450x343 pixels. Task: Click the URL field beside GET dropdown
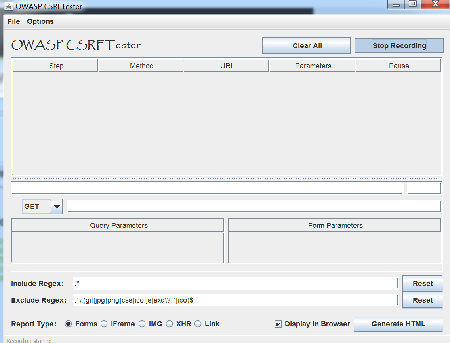(x=254, y=206)
